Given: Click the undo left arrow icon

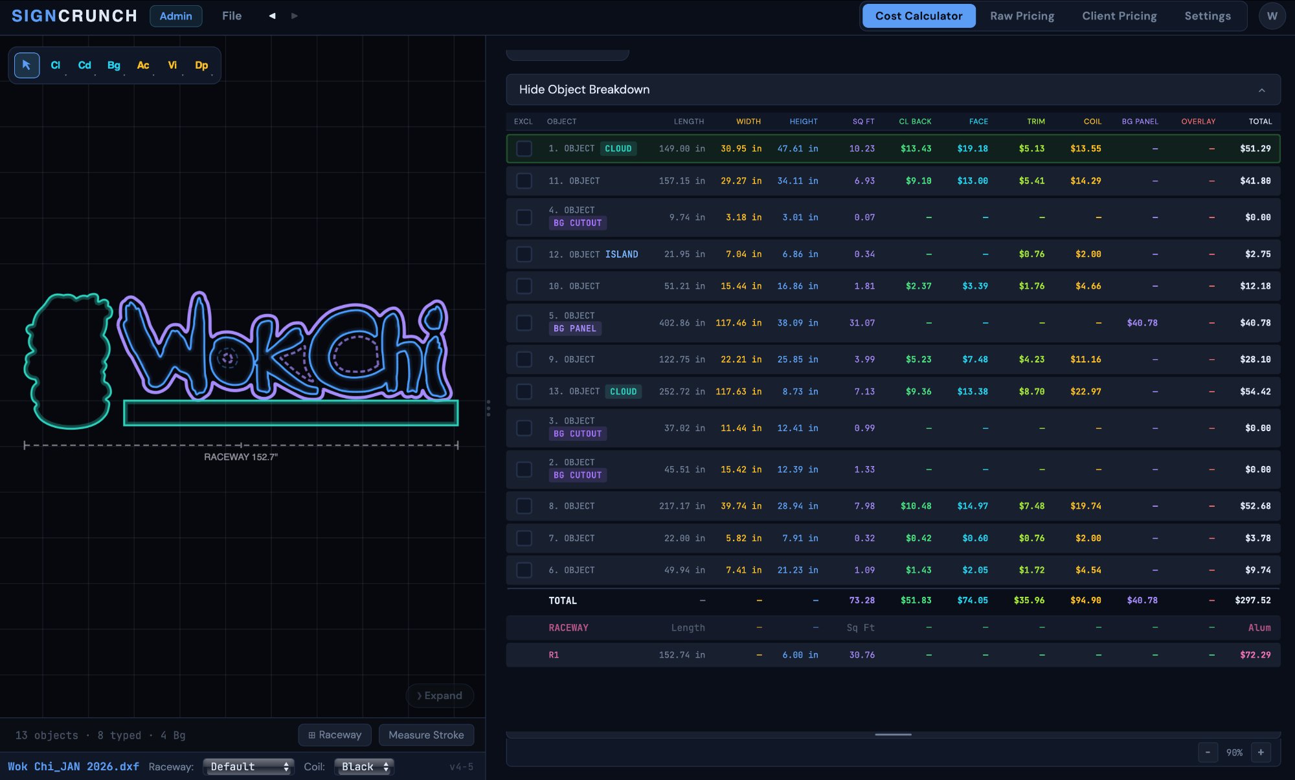Looking at the screenshot, I should coord(272,16).
